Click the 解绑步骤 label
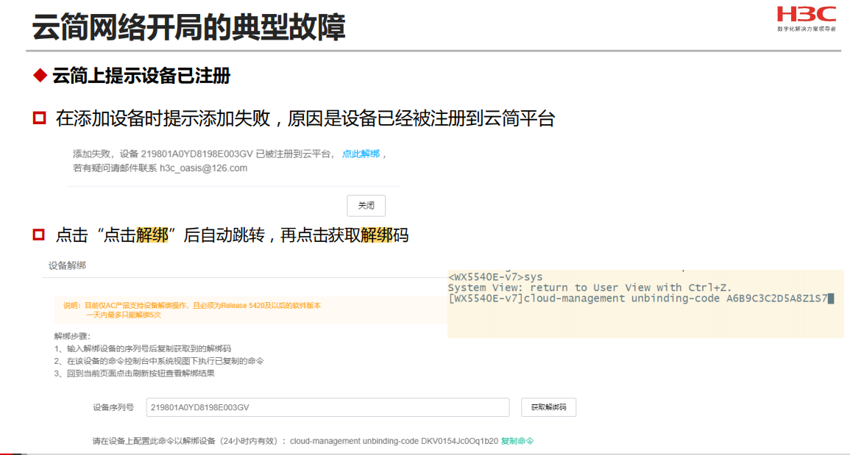 (x=72, y=336)
